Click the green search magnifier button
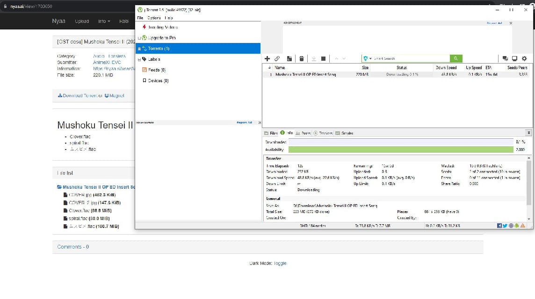The height and width of the screenshot is (299, 535). pos(456,59)
